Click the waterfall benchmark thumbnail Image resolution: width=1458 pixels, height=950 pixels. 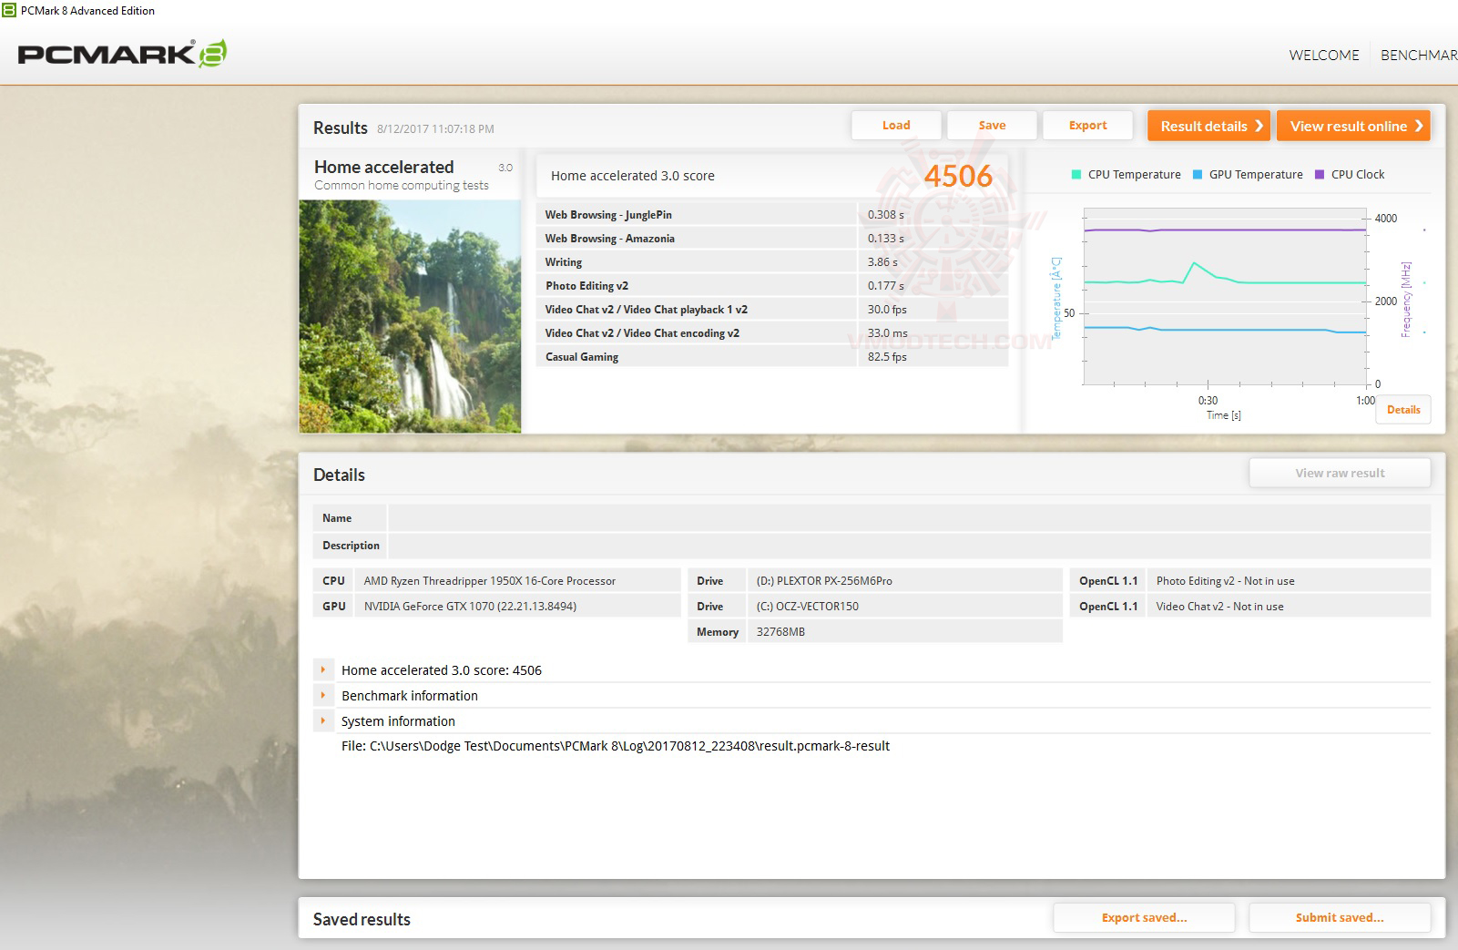(x=410, y=316)
